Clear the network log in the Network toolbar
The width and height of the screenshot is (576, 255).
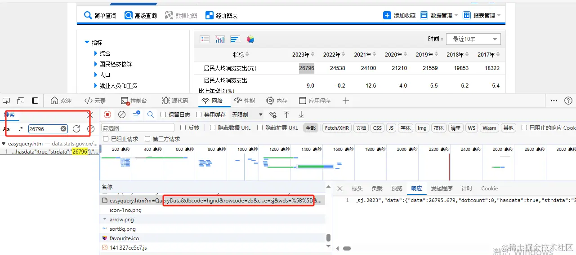click(122, 114)
